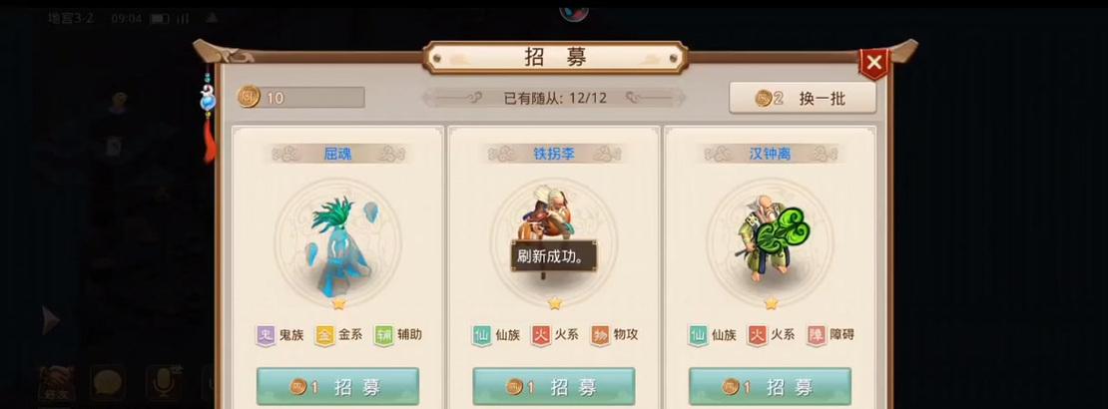Click the 金系 element icon under 屈魂
The image size is (1108, 409).
324,335
